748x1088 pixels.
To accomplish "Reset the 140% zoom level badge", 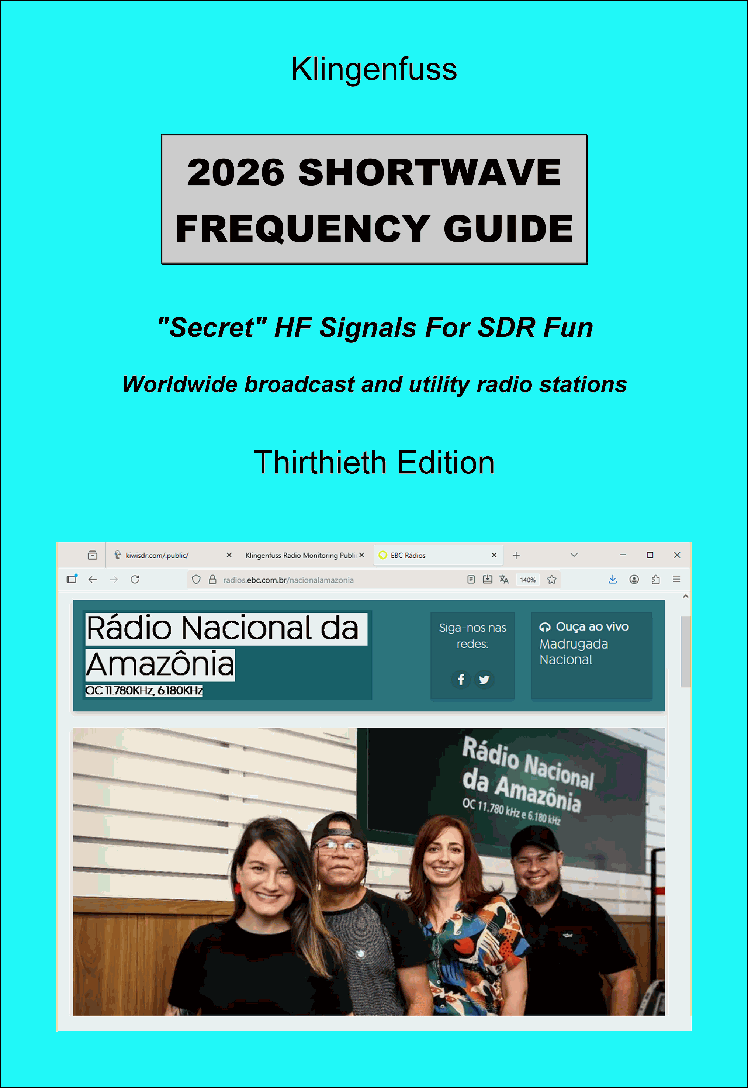I will tap(528, 580).
